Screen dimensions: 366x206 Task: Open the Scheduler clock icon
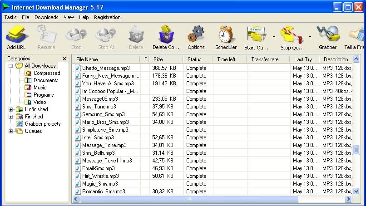[x=226, y=34]
